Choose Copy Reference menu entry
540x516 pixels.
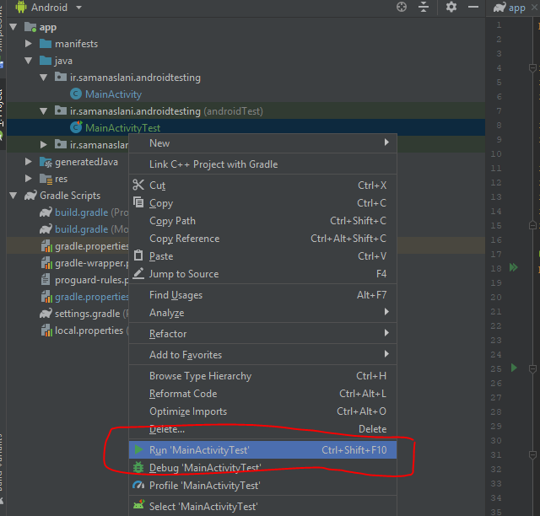[x=263, y=239]
